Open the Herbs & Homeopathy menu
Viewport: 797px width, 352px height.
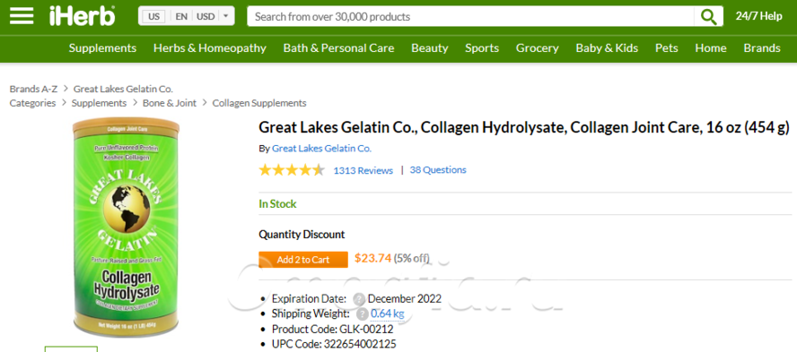(x=210, y=48)
